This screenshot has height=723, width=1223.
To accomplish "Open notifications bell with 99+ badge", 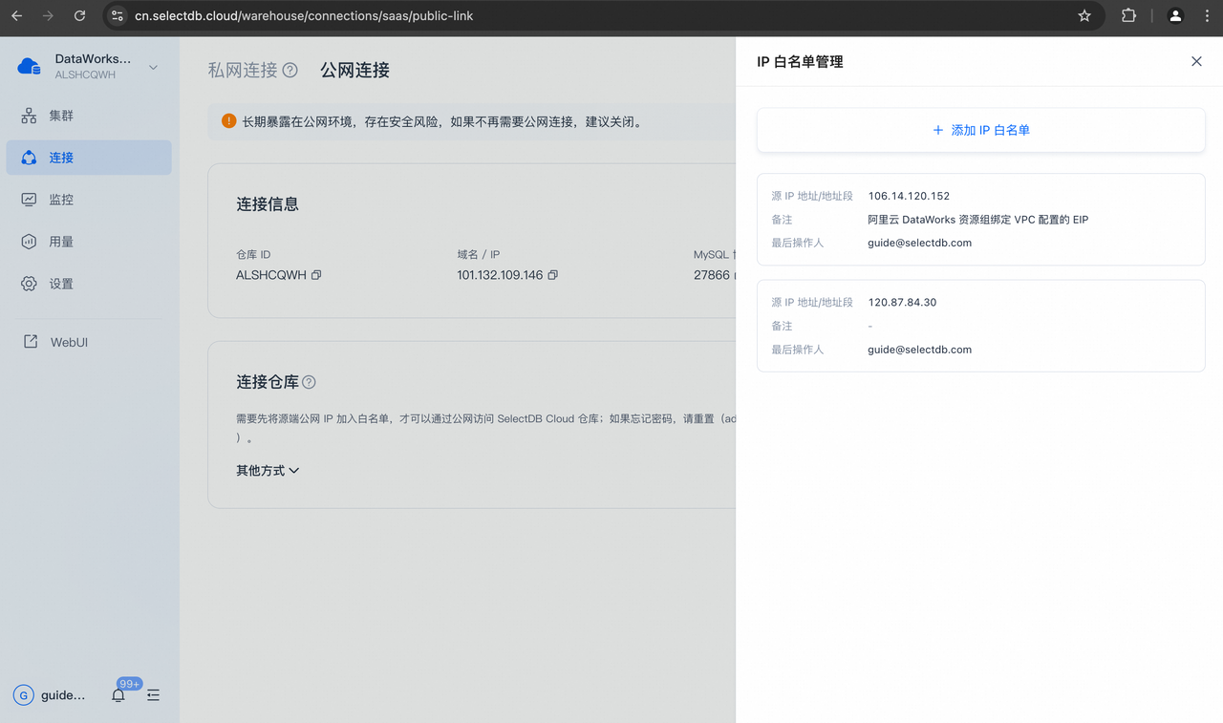I will click(118, 695).
